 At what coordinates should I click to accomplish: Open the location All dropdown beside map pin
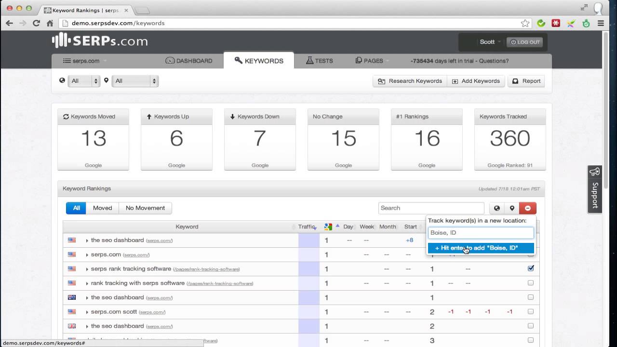(135, 81)
